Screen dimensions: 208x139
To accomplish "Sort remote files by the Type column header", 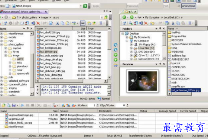I will [97, 28].
